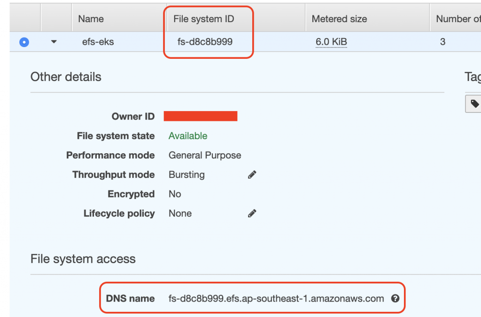Image resolution: width=481 pixels, height=317 pixels.
Task: Edit Lifecycle policy with pencil icon
Action: tap(252, 214)
